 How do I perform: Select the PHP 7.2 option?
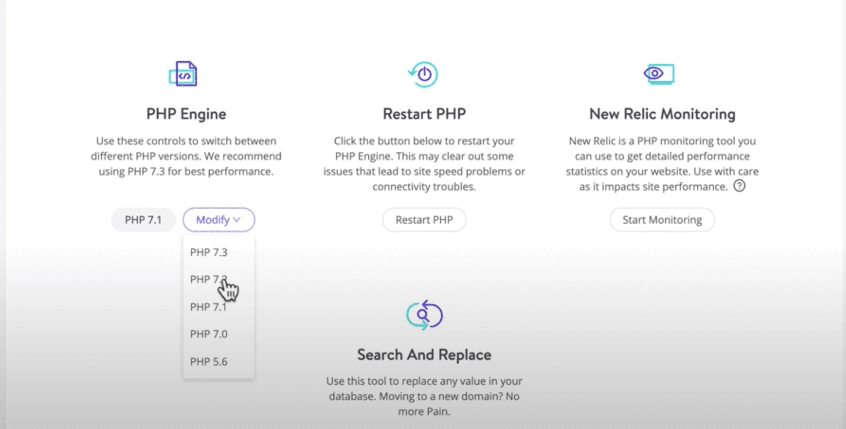point(208,280)
